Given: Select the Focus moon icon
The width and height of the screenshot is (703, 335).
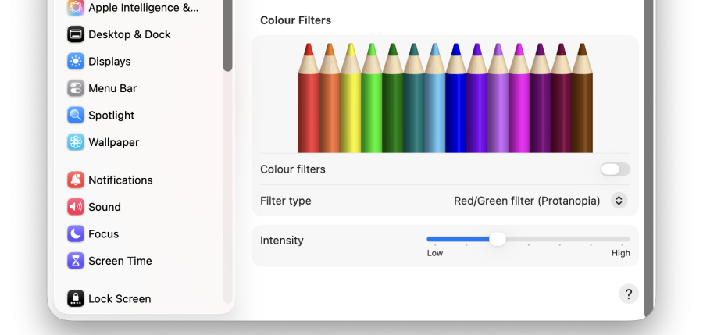Looking at the screenshot, I should (75, 233).
